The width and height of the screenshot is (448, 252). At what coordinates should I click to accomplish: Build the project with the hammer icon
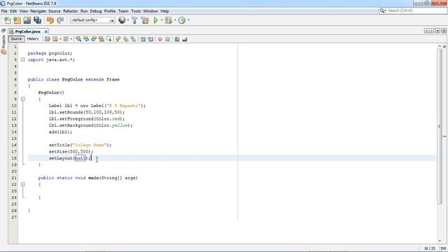point(134,20)
